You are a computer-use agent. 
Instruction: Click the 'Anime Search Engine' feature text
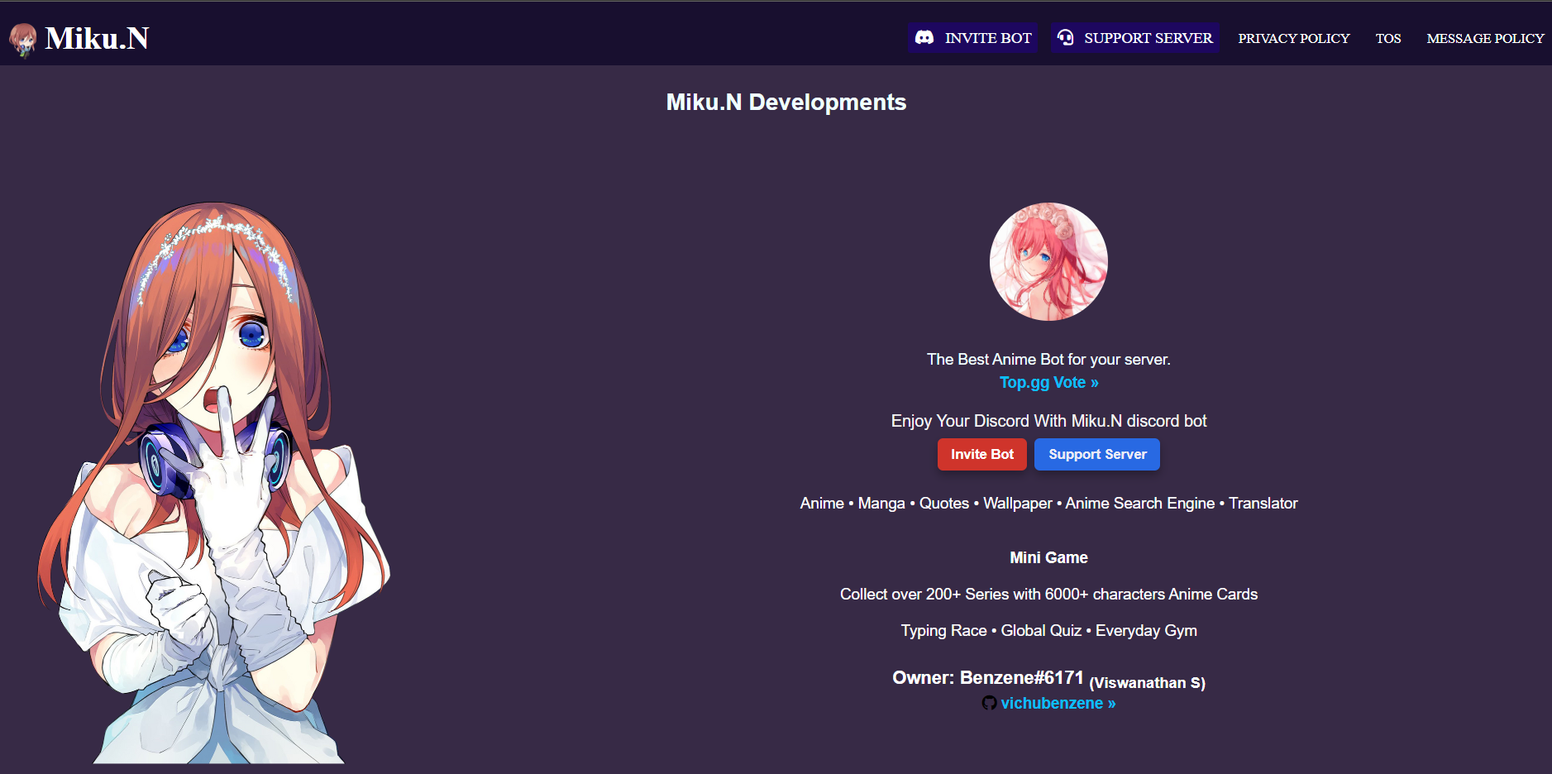click(1139, 504)
